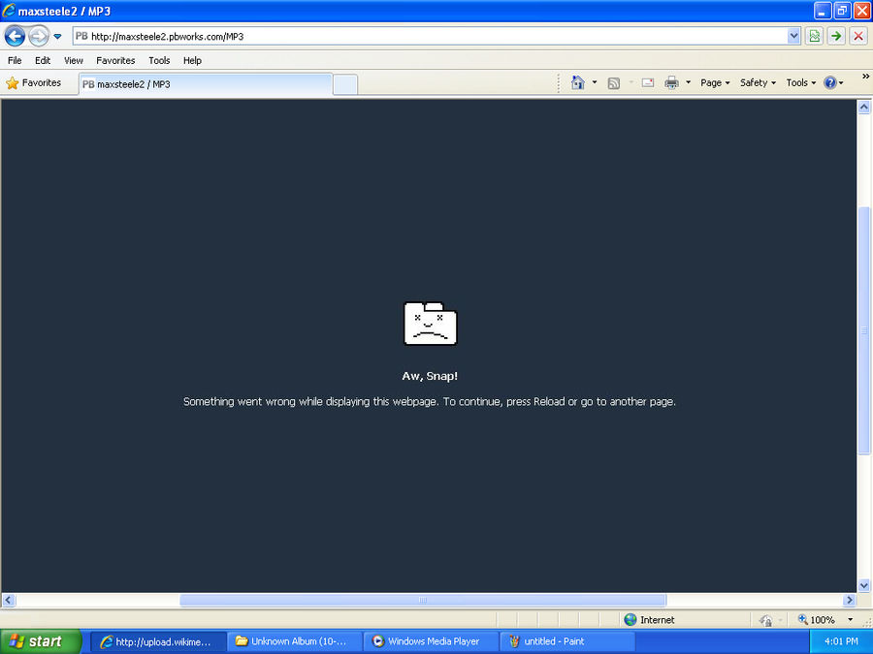This screenshot has height=654, width=873.
Task: Click the PB site icon in address bar
Action: [x=81, y=37]
